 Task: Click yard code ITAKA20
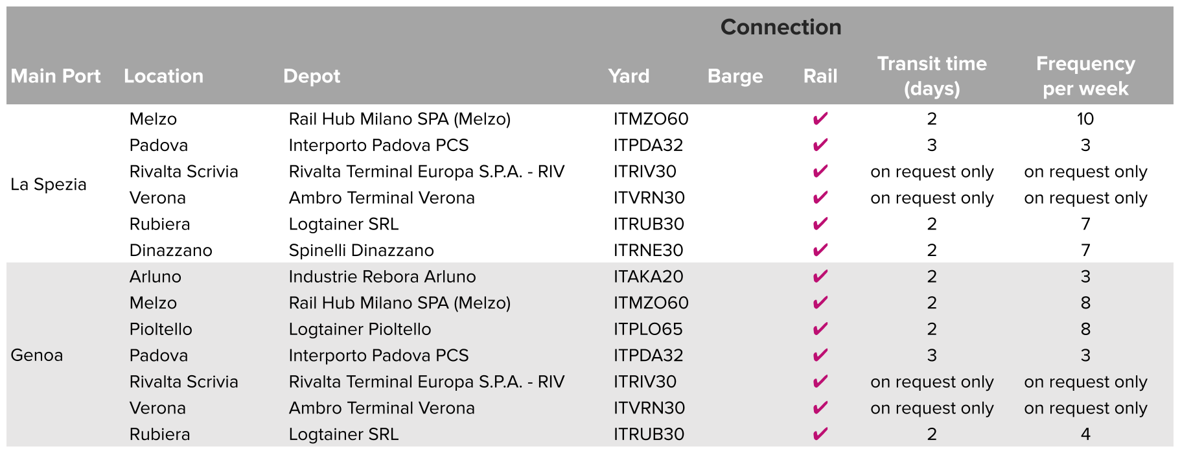pyautogui.click(x=648, y=277)
